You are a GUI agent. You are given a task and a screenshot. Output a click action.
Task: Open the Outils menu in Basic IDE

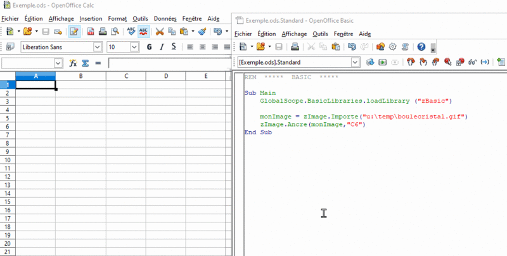click(320, 34)
